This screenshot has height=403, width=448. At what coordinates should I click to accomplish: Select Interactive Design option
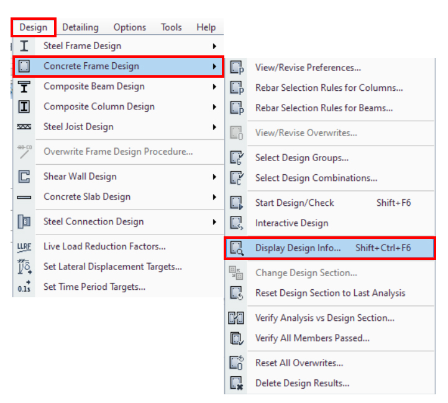[291, 223]
